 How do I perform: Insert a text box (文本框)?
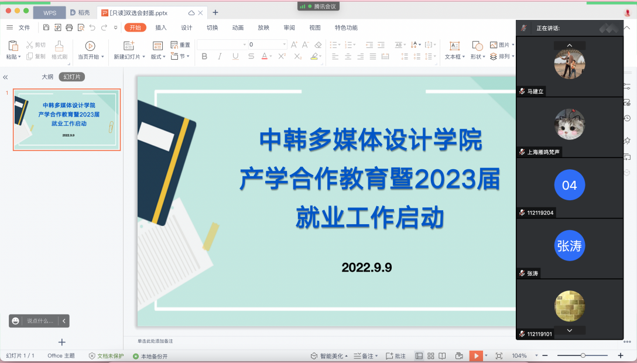point(454,46)
